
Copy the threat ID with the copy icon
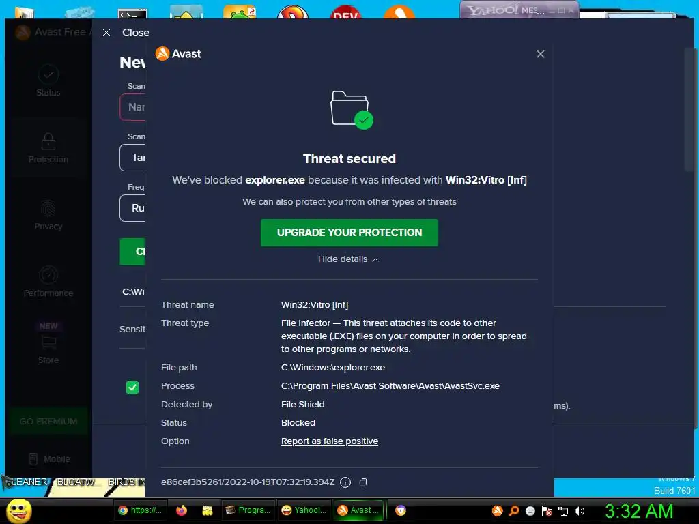pyautogui.click(x=363, y=482)
